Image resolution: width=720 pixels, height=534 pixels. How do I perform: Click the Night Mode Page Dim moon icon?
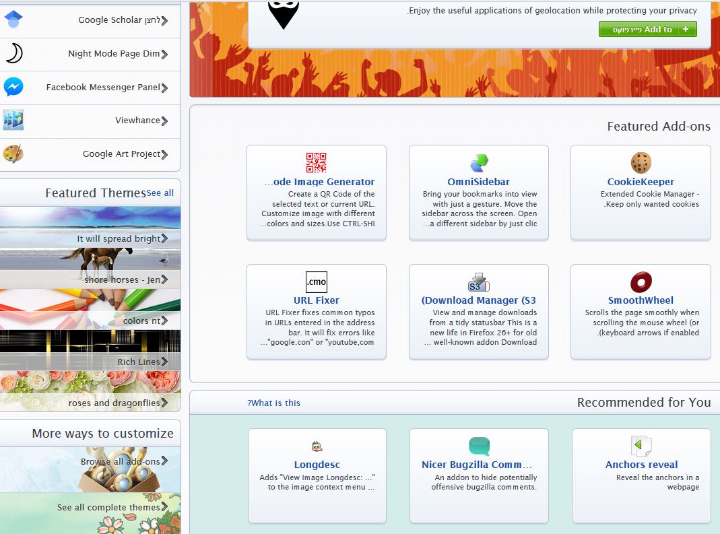(13, 53)
